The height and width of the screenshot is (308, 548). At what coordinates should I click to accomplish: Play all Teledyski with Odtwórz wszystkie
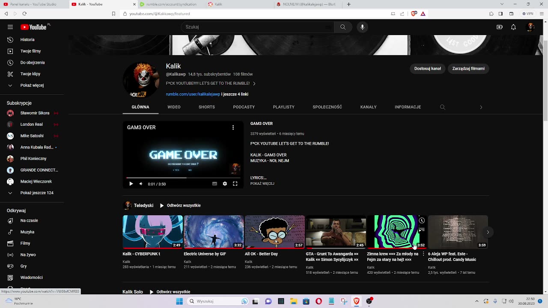tap(180, 205)
